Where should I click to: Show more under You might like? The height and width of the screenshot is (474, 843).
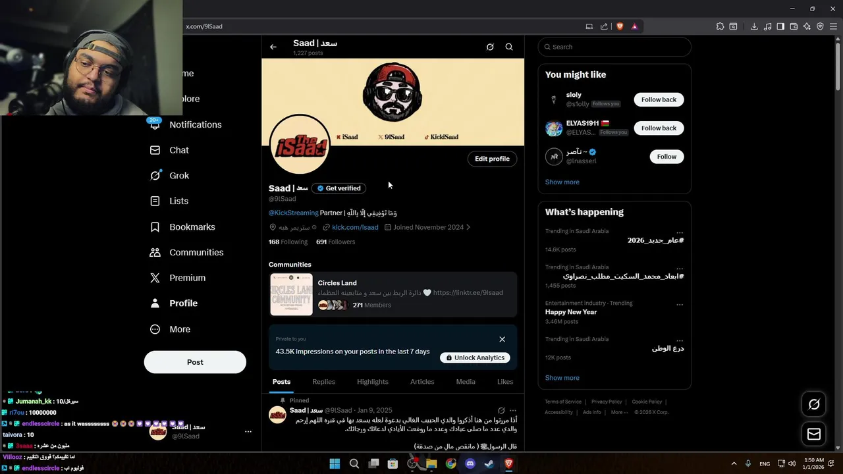(562, 182)
